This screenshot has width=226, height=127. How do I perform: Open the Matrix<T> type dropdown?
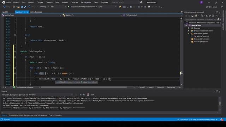click(x=92, y=15)
